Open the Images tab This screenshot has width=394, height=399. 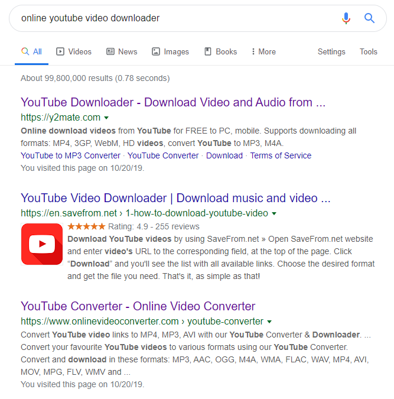coord(171,51)
